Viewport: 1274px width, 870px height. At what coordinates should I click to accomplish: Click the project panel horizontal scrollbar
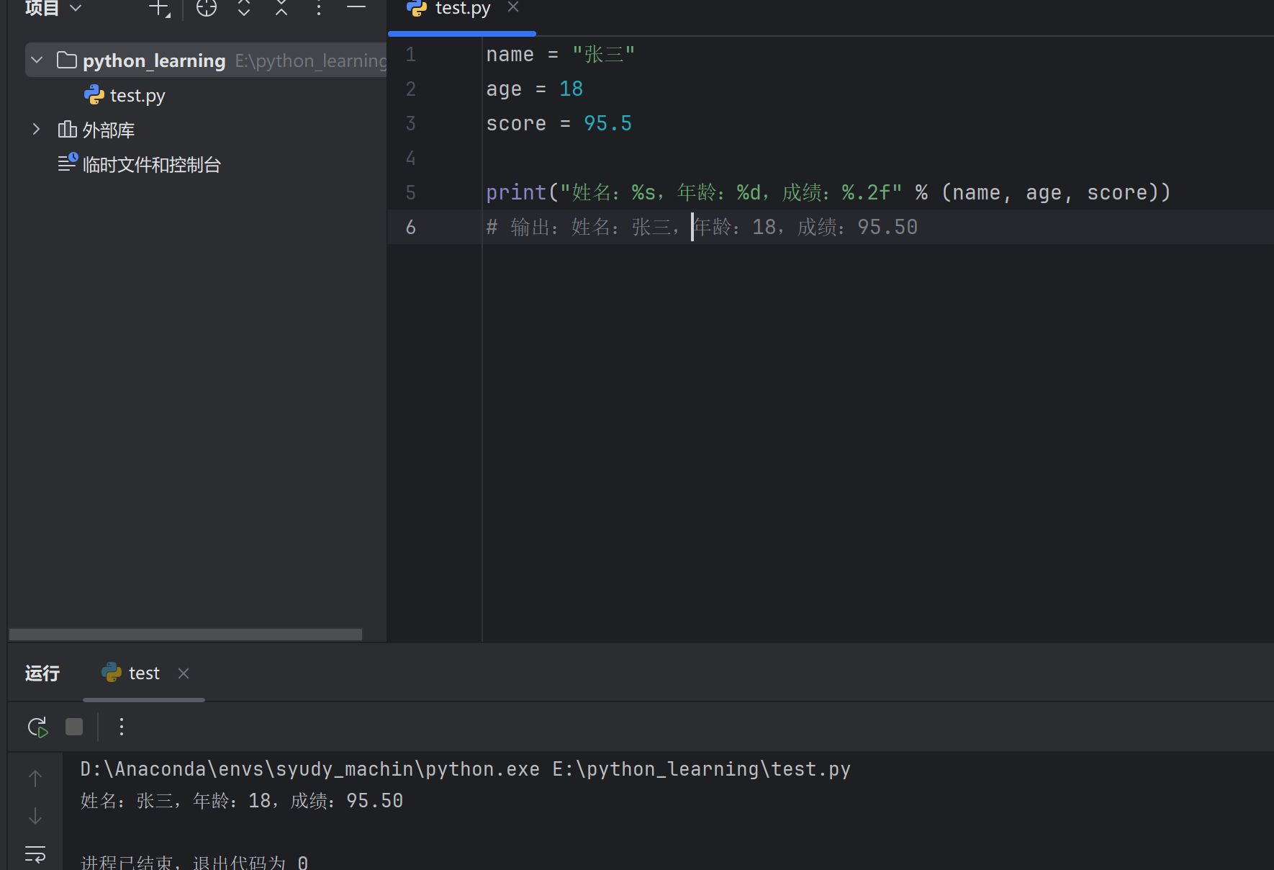pos(186,634)
